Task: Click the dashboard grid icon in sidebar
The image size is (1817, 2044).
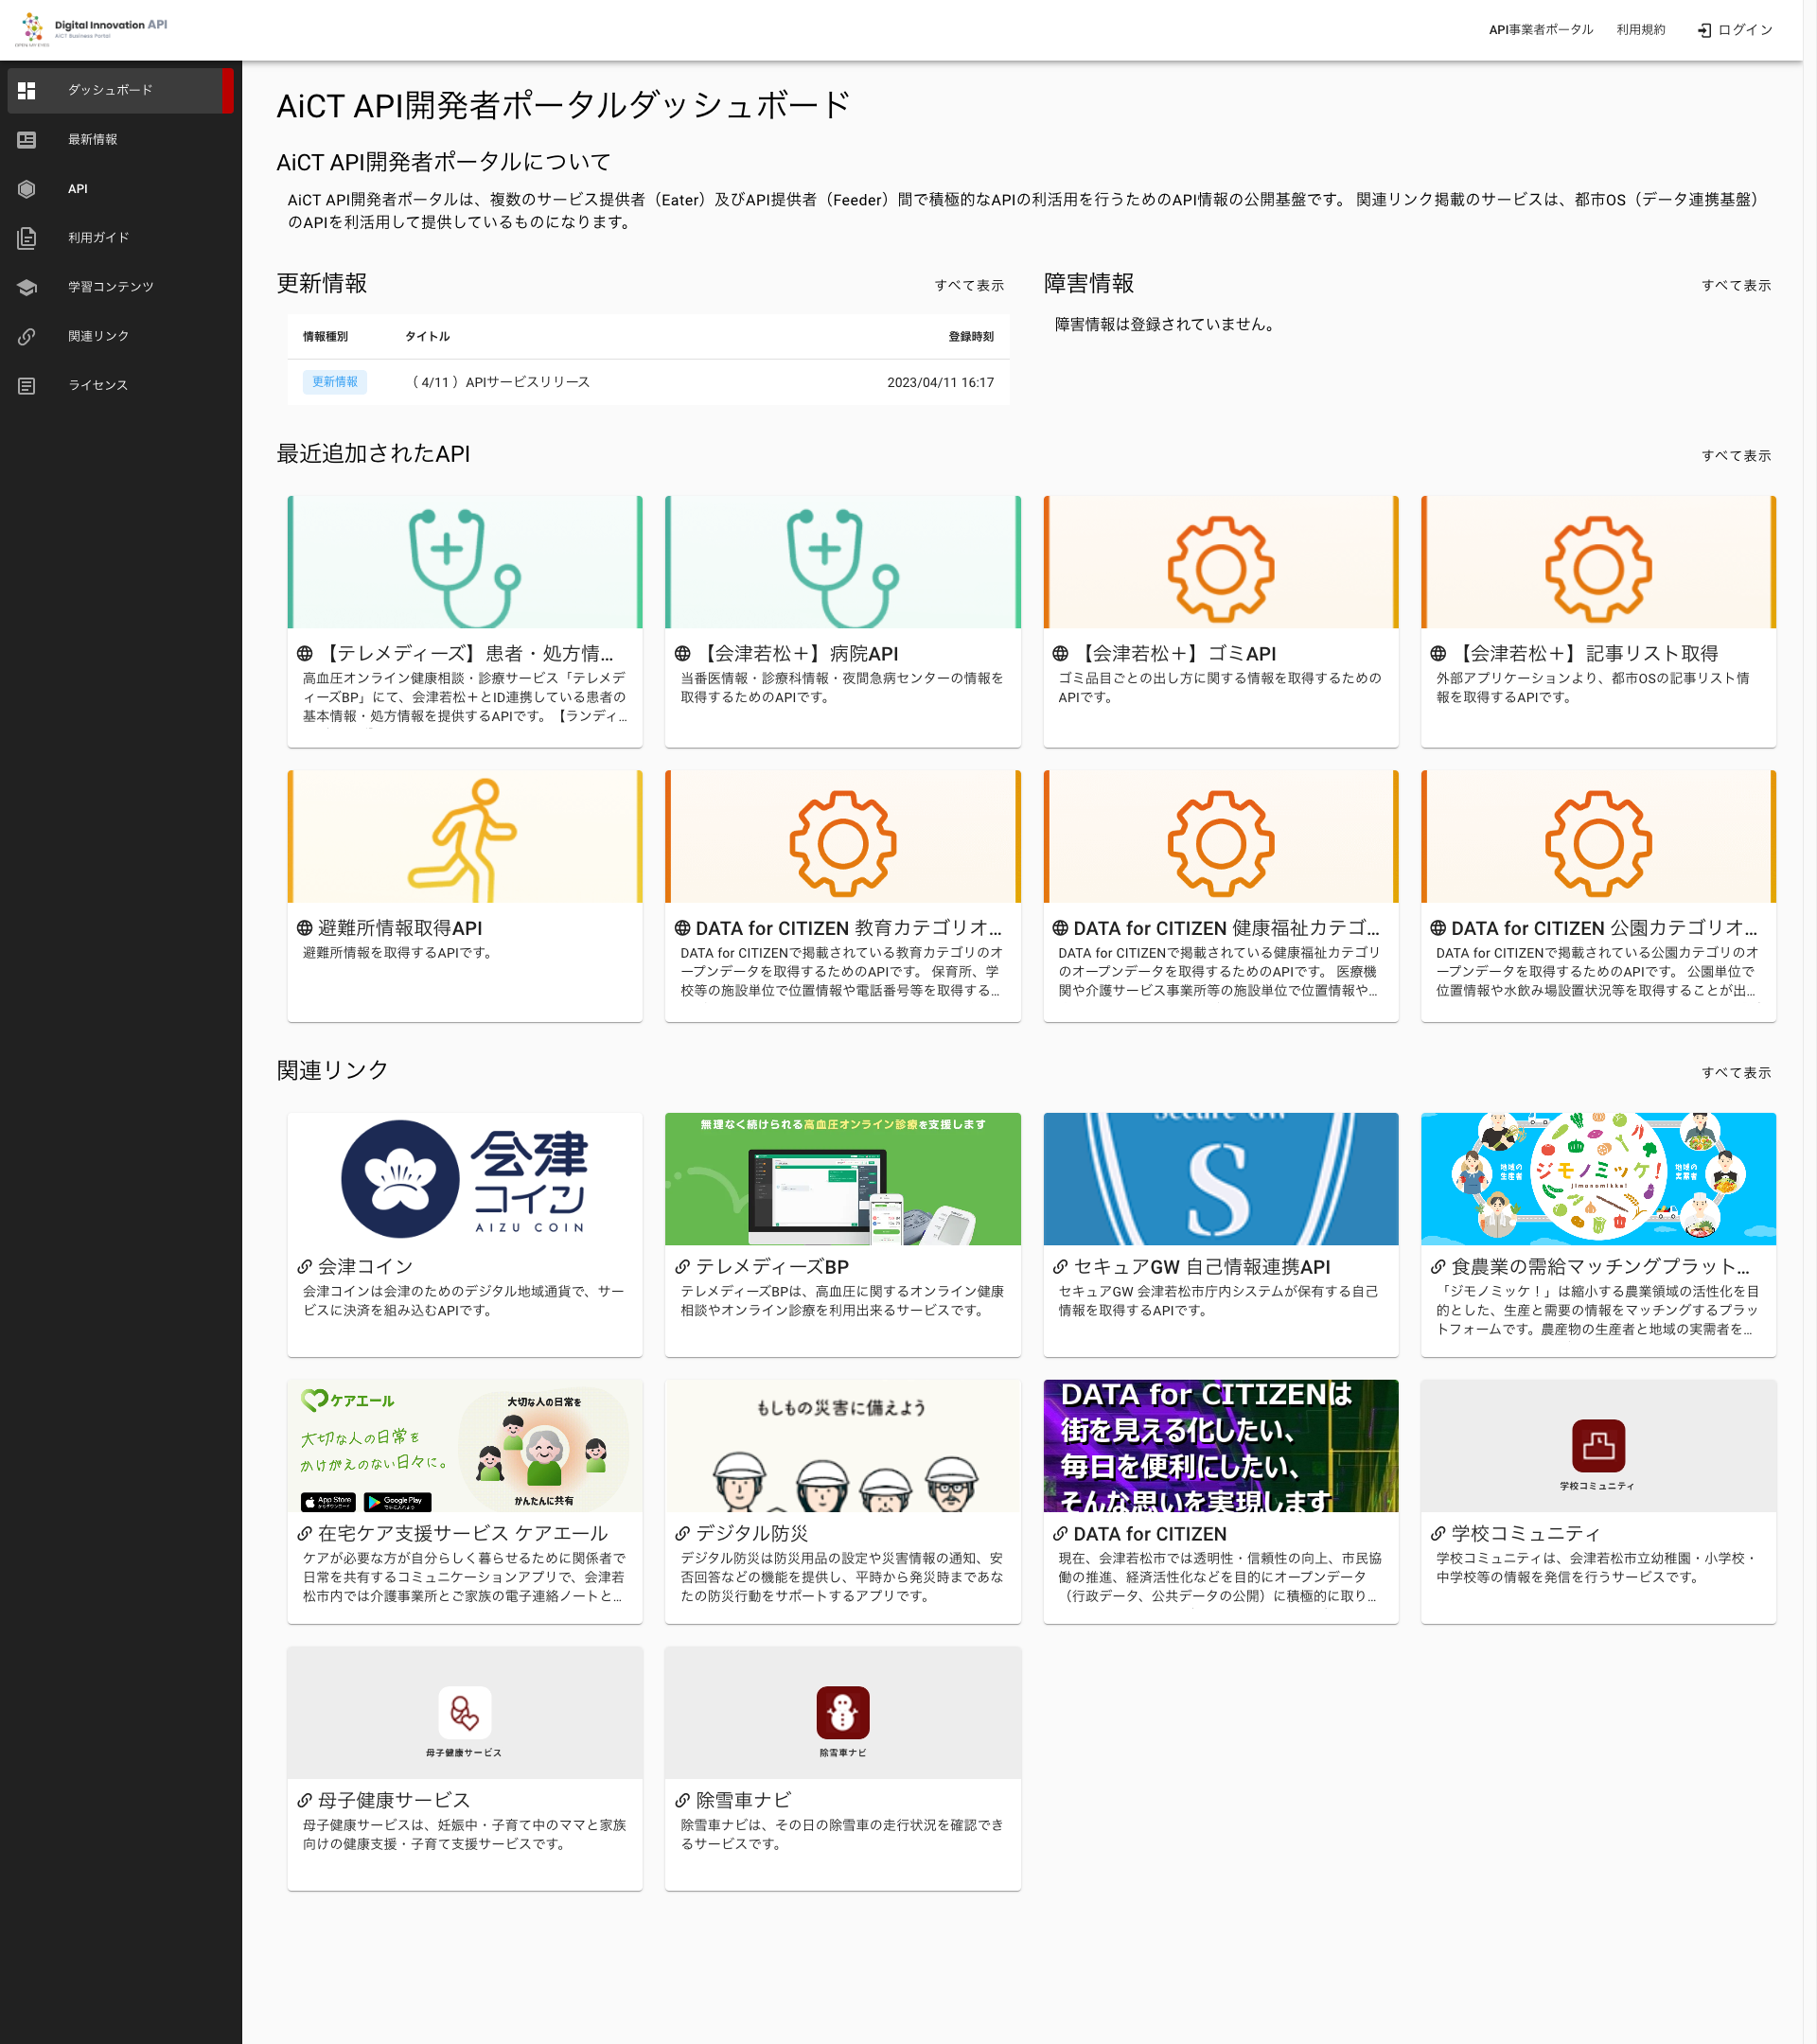Action: tap(27, 90)
